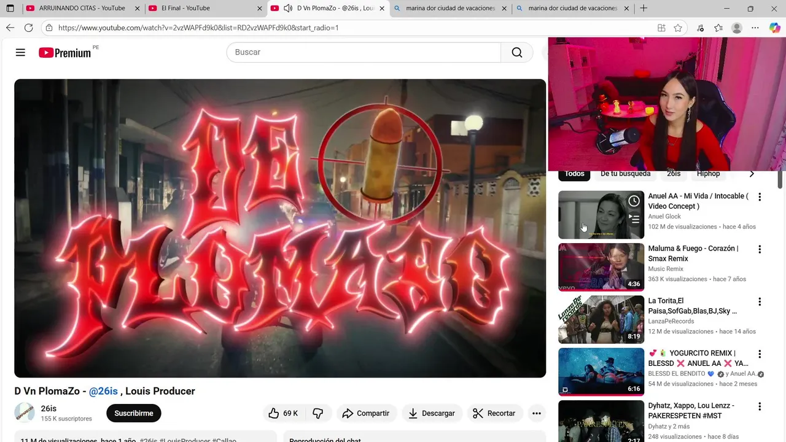Open the browser profile avatar

[737, 28]
